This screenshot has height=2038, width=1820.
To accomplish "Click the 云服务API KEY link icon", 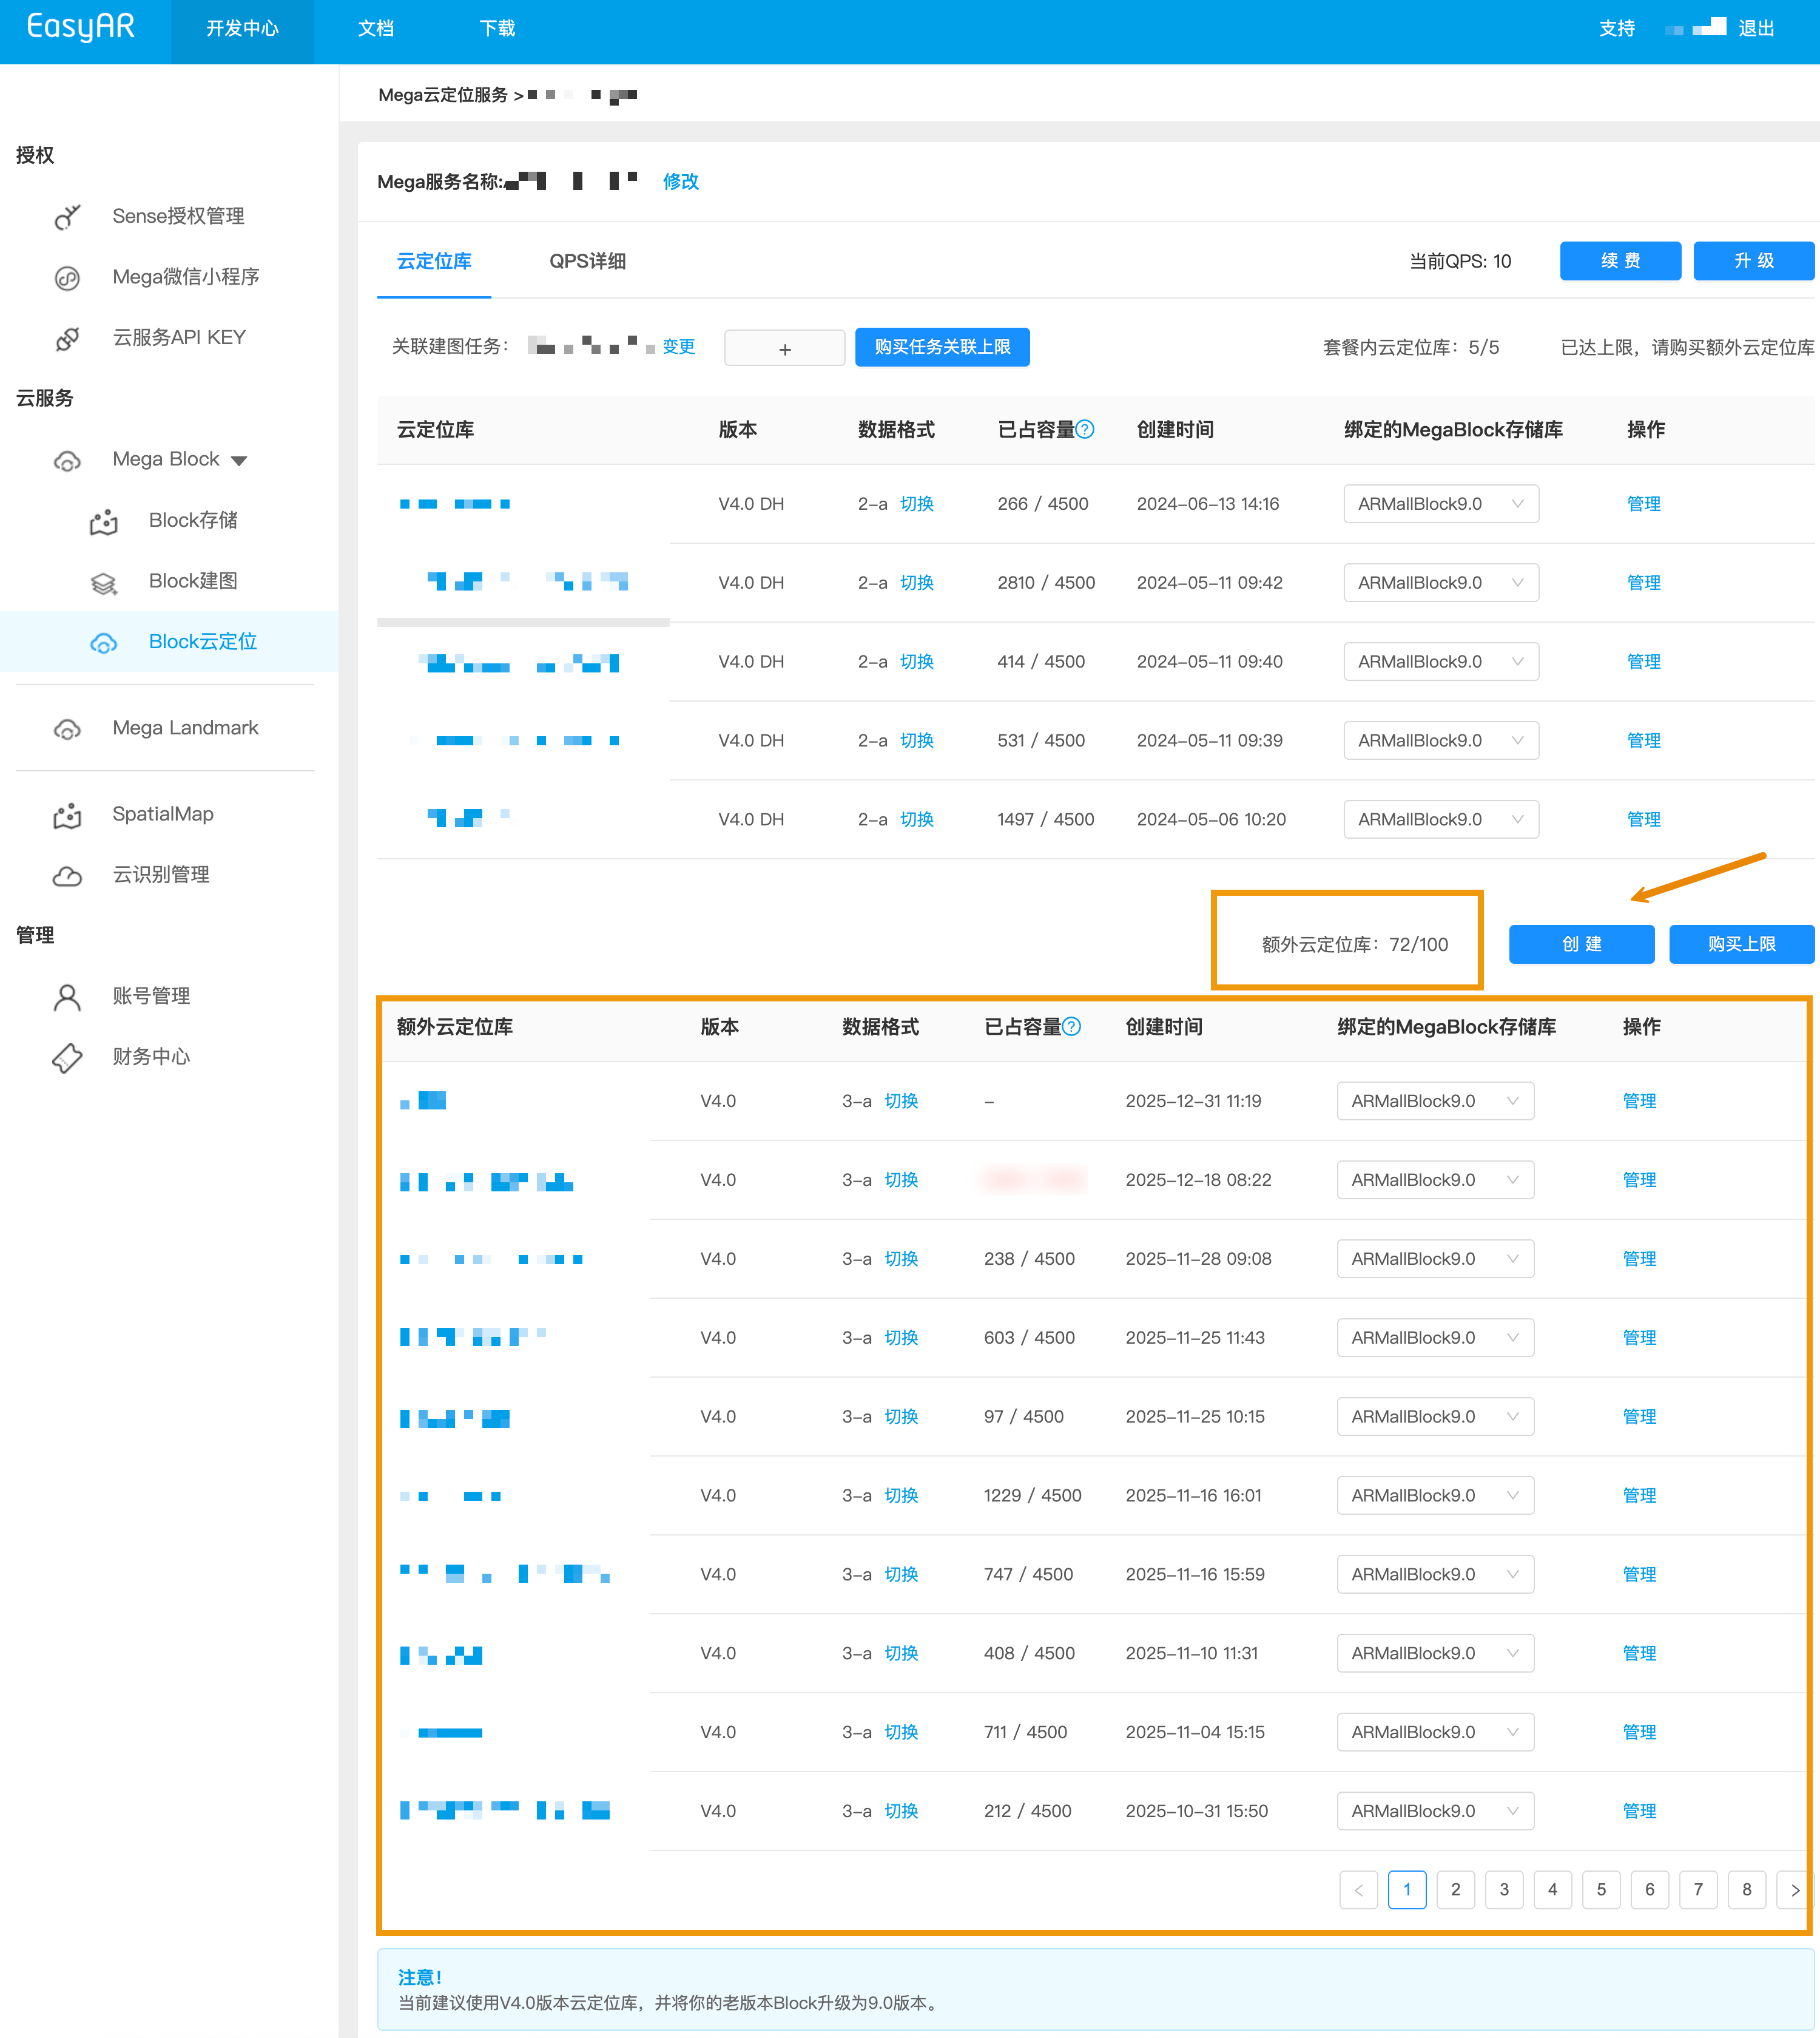I will 67,338.
